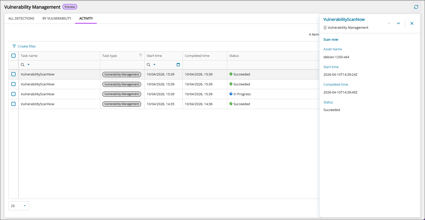The height and width of the screenshot is (220, 425).
Task: Open the Task type column filter icon
Action: (141, 55)
